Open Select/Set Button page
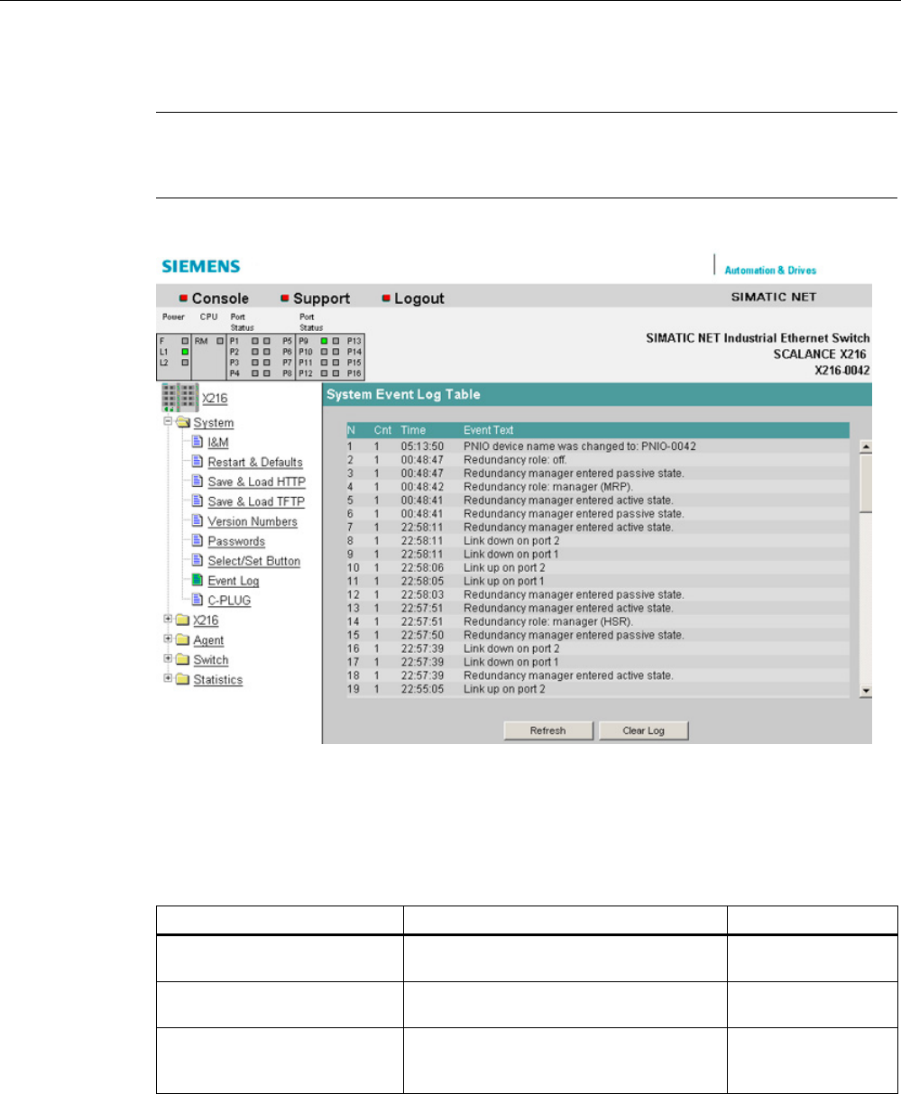The width and height of the screenshot is (901, 1094). pyautogui.click(x=254, y=562)
